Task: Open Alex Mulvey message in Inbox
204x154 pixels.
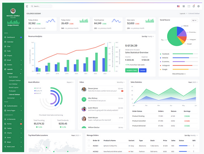Action: click(102, 99)
